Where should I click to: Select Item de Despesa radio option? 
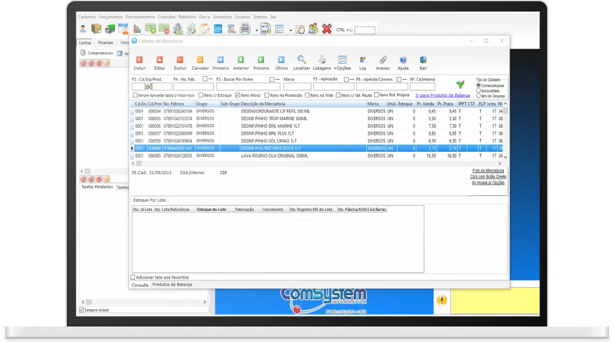click(478, 95)
